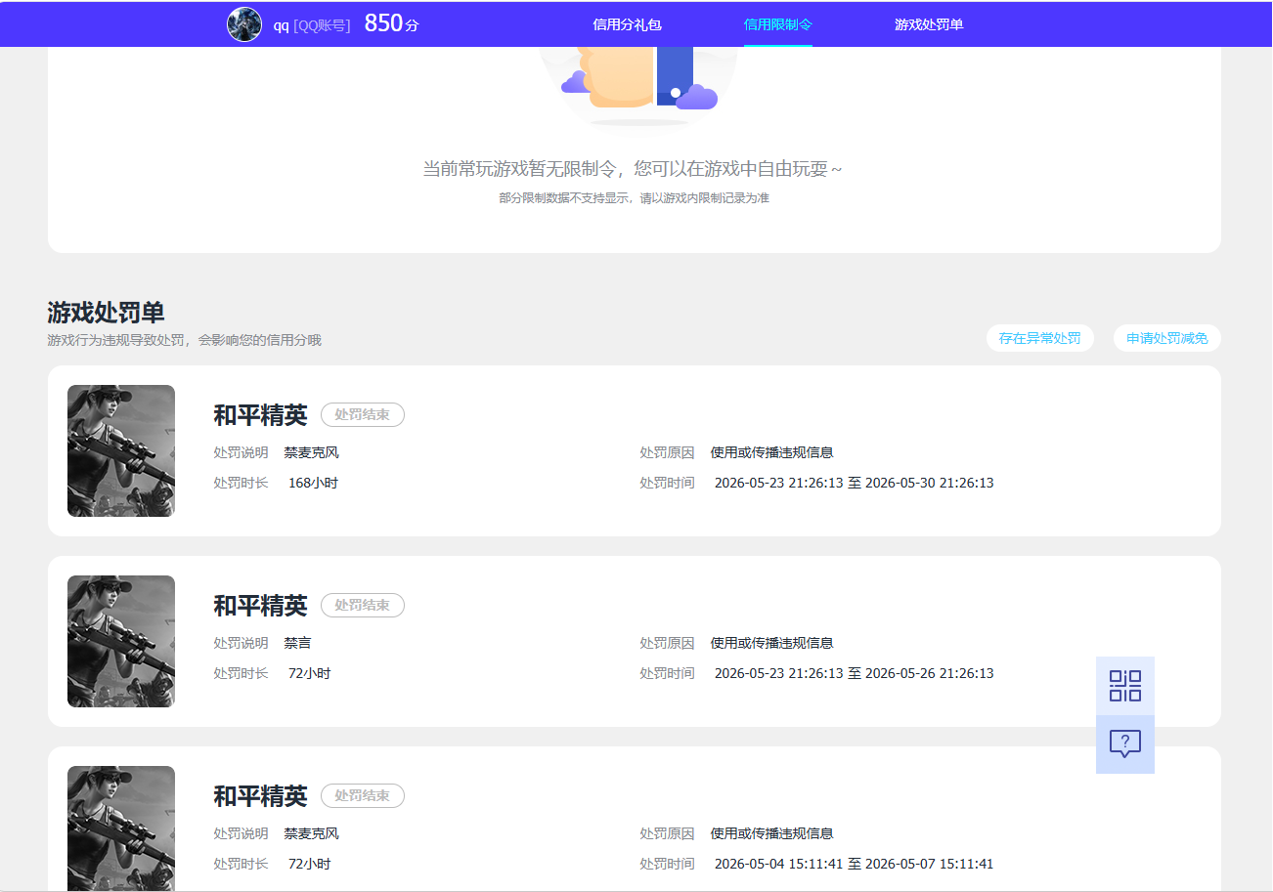Click 禁麦克风 value on the 2026-05-04 card
This screenshot has height=892, width=1273.
click(312, 833)
